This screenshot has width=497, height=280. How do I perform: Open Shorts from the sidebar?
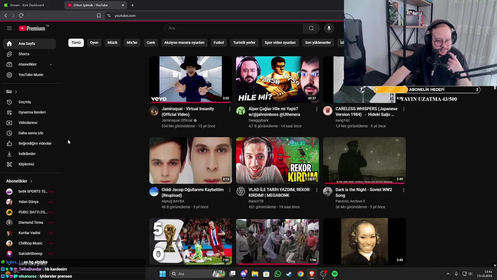click(x=30, y=54)
